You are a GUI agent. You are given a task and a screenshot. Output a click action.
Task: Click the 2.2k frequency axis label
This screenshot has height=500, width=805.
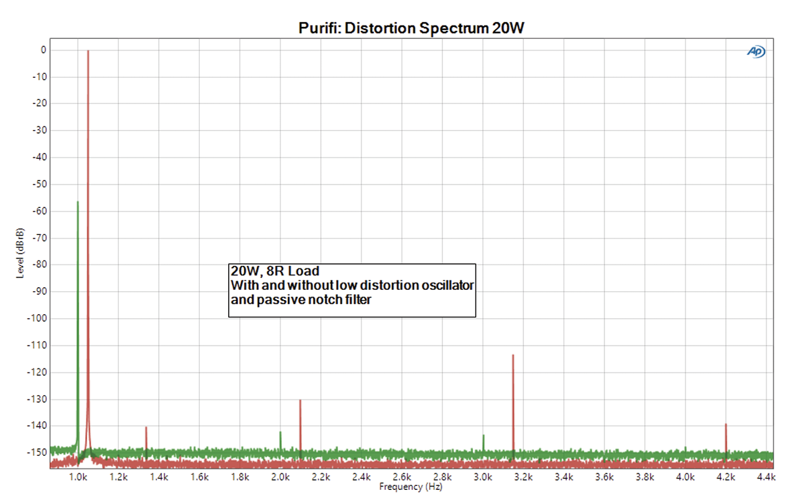pyautogui.click(x=321, y=477)
